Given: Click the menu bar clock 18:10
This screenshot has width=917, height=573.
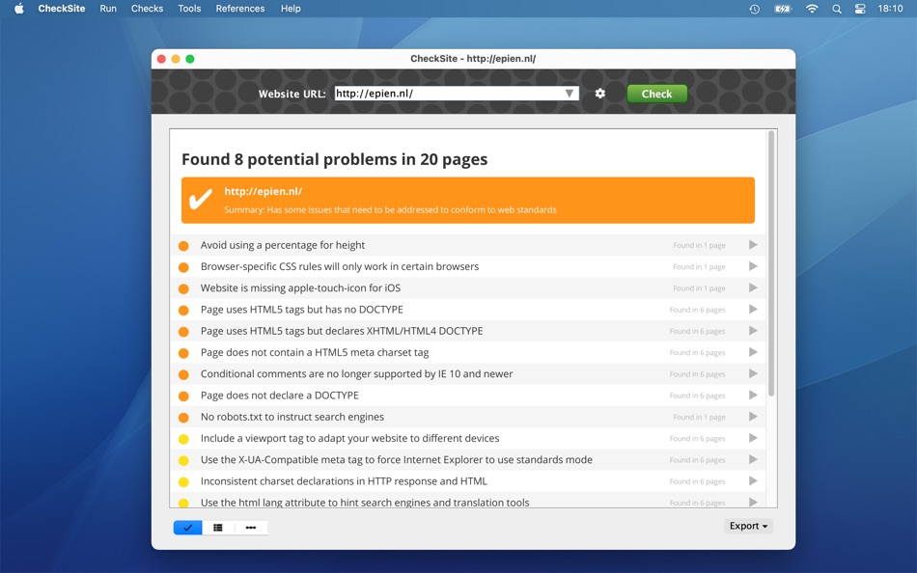Looking at the screenshot, I should point(890,9).
